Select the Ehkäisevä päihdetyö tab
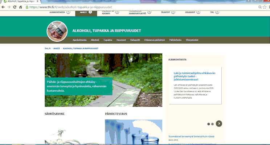Viewport: 270px width, 145px height. (x=155, y=40)
